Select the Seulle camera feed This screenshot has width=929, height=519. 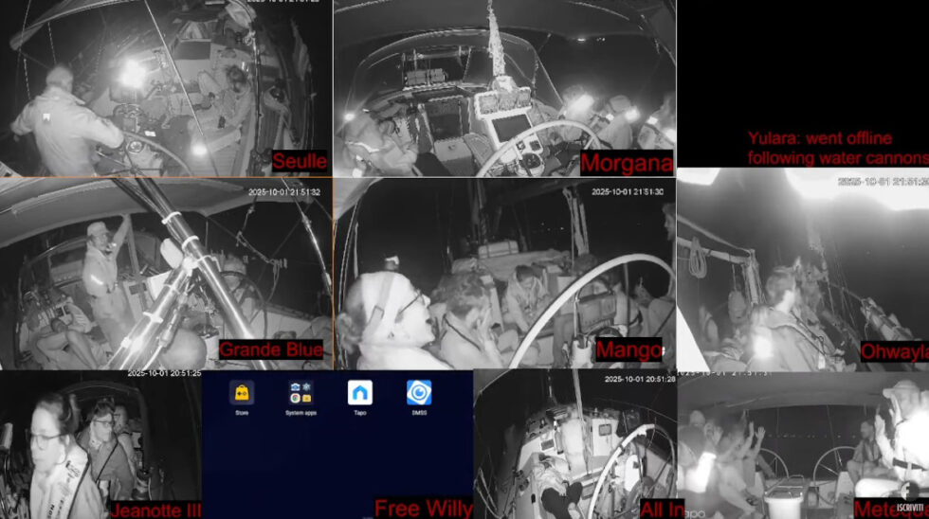coord(166,85)
